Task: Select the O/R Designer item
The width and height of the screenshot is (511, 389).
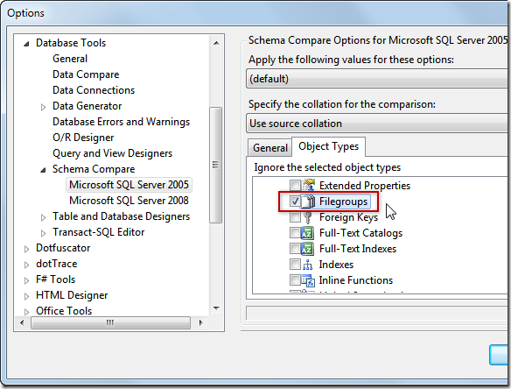Action: click(83, 138)
